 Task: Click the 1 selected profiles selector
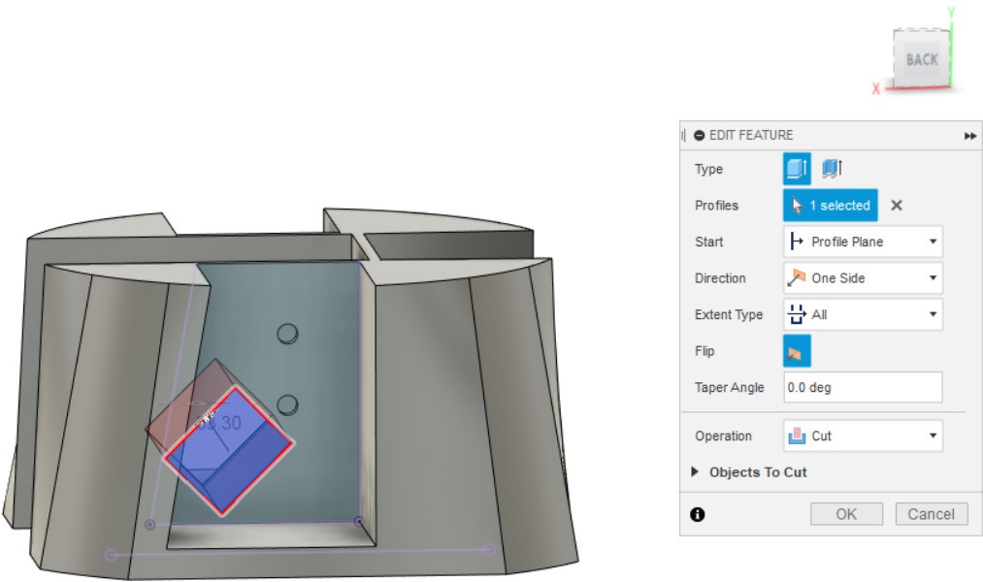point(831,206)
